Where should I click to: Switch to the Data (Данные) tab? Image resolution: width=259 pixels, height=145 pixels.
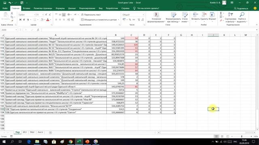point(72,8)
